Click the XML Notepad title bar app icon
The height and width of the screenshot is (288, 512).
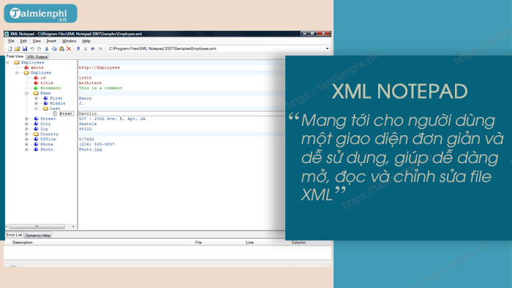click(x=6, y=34)
